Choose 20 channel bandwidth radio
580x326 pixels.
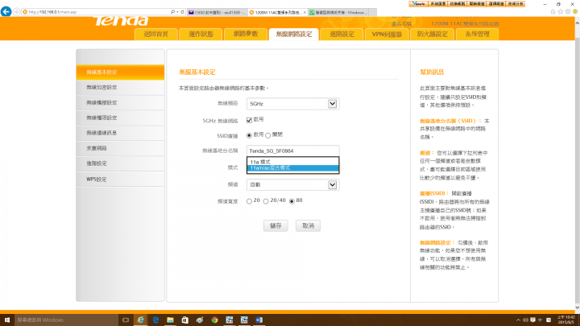click(249, 201)
